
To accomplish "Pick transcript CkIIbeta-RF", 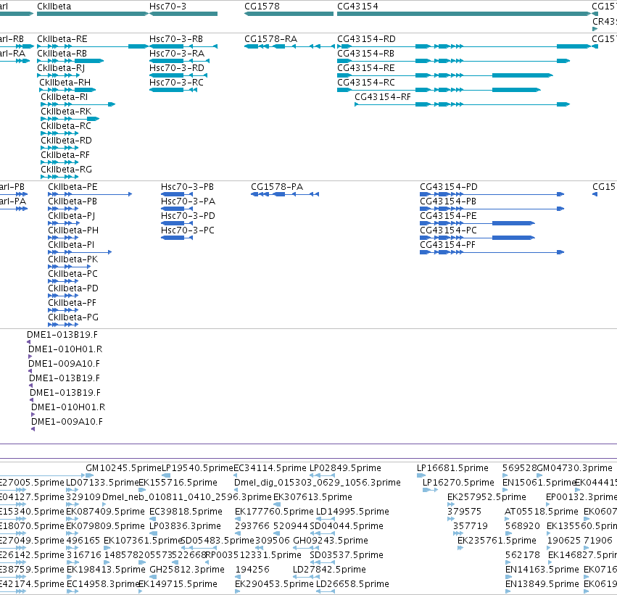I will point(65,155).
